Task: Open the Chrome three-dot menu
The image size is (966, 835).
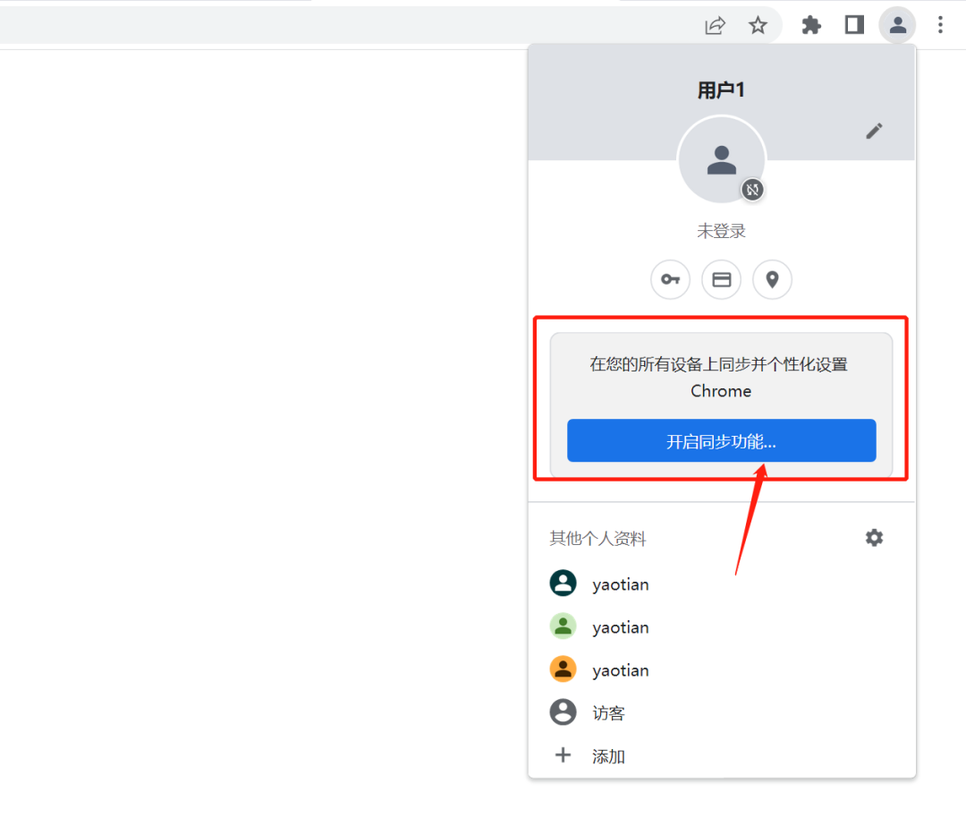Action: point(940,25)
